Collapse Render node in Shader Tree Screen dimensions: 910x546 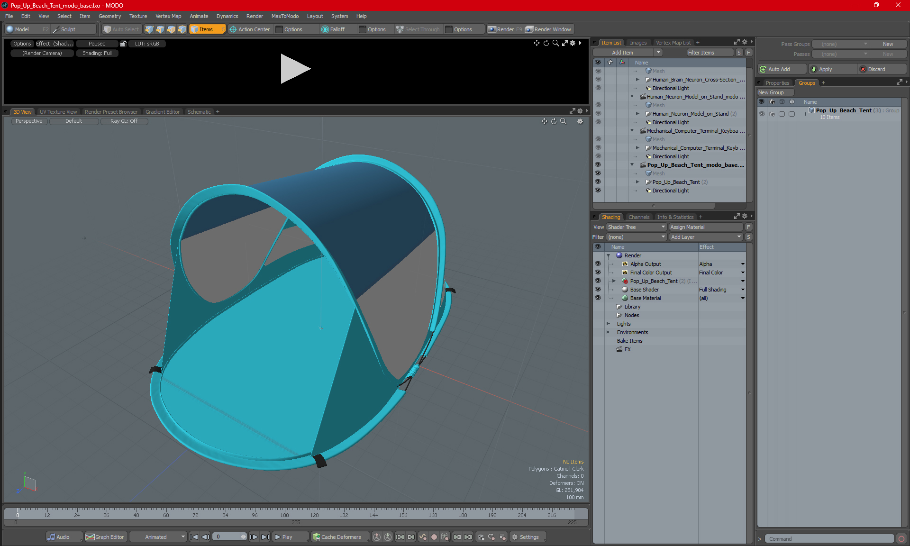609,255
